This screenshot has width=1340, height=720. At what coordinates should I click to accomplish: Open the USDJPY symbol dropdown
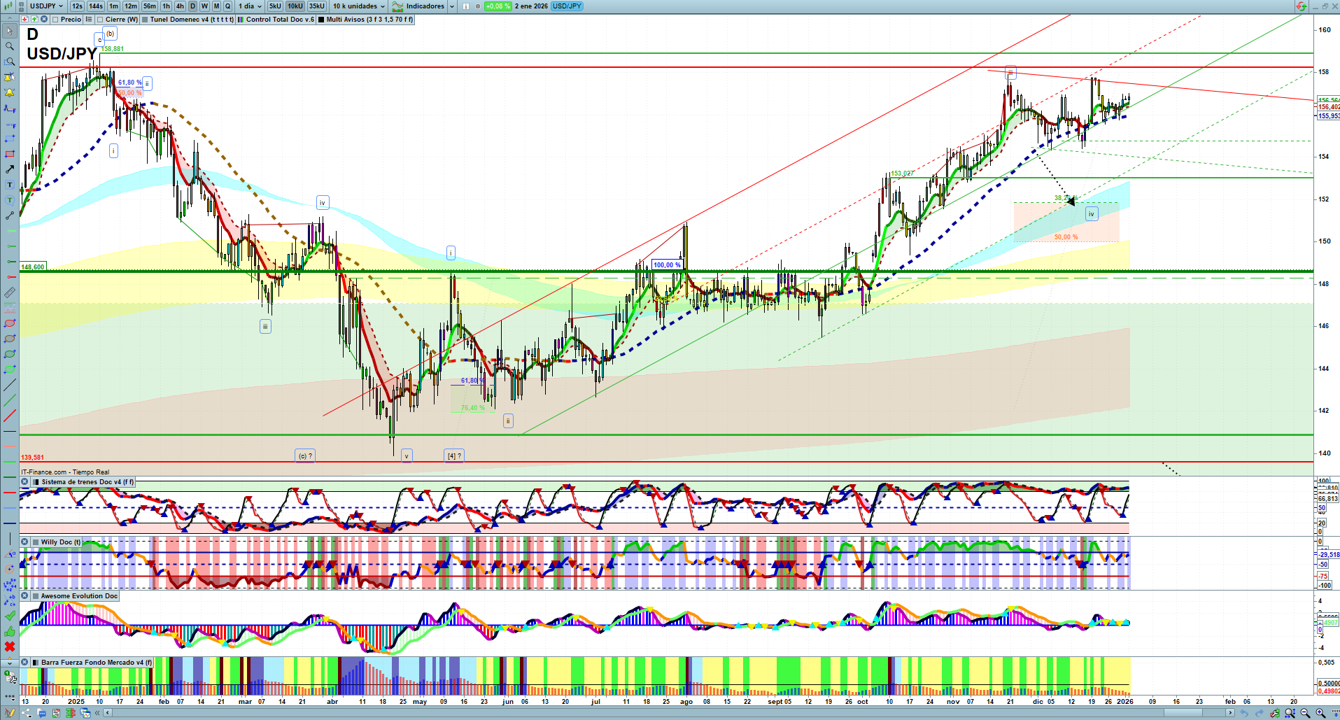[46, 6]
